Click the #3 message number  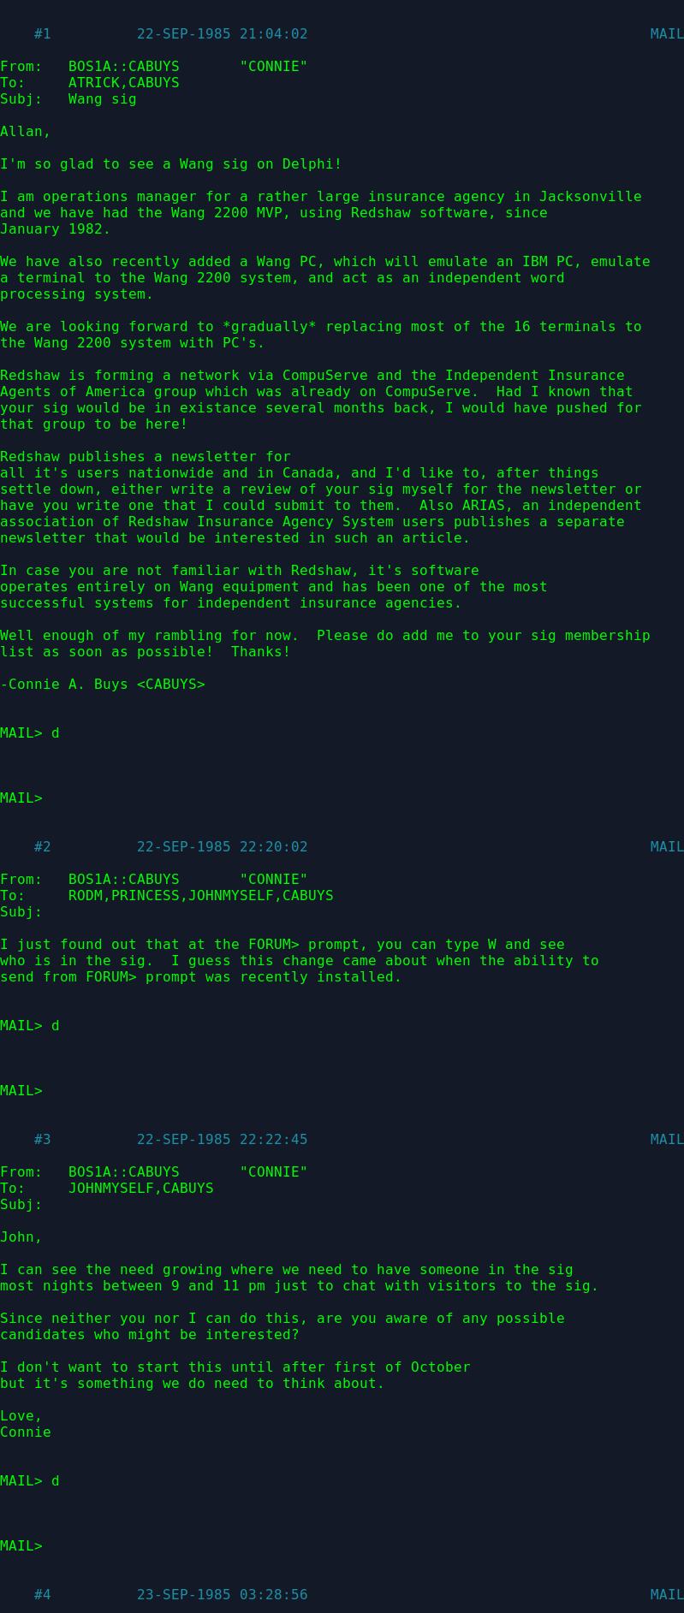[x=43, y=1140]
